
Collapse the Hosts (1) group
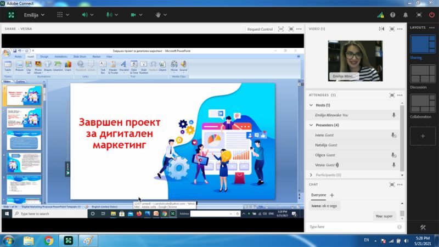pos(311,105)
